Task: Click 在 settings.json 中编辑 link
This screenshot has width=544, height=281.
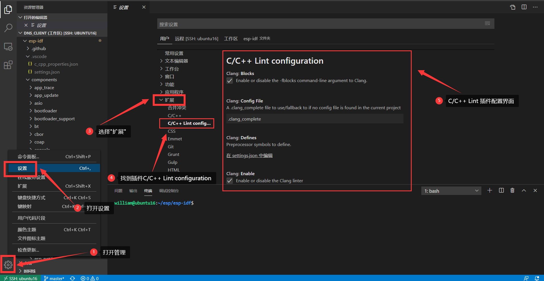Action: pos(249,156)
